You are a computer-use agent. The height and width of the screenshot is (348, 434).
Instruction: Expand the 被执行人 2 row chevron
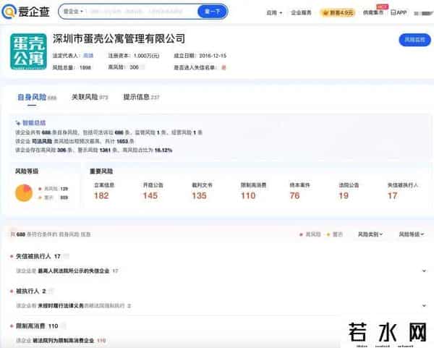[424, 305]
